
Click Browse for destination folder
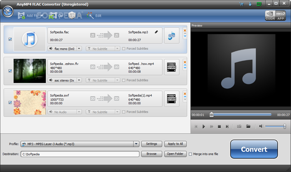(x=152, y=154)
